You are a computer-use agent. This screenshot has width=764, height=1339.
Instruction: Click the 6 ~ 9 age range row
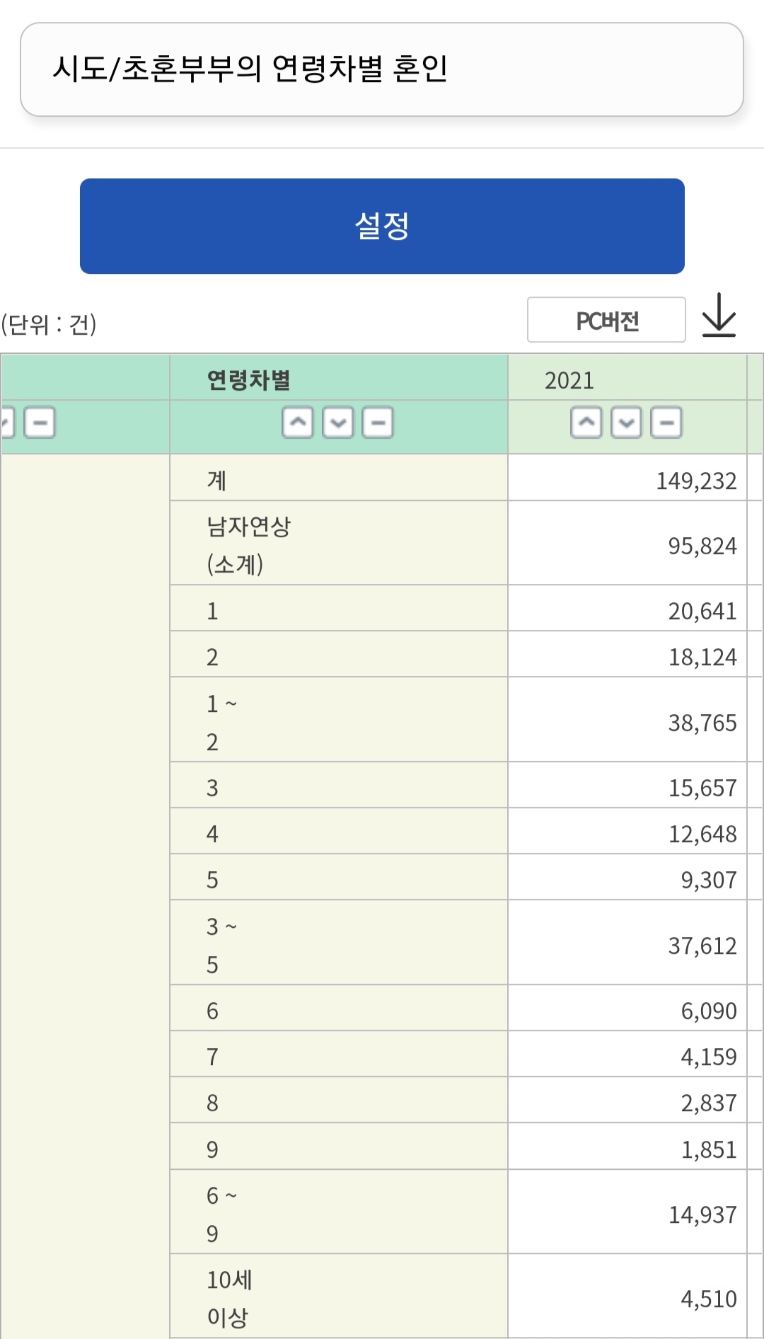coord(221,1214)
